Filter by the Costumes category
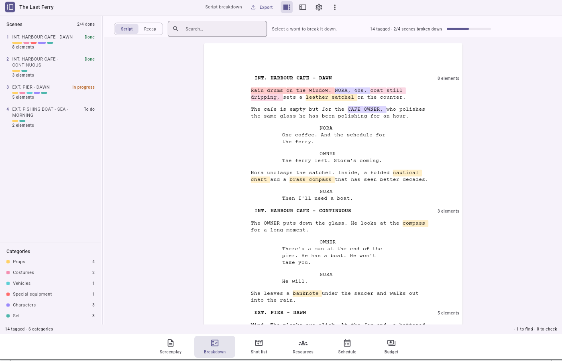The image size is (562, 361). click(x=51, y=272)
